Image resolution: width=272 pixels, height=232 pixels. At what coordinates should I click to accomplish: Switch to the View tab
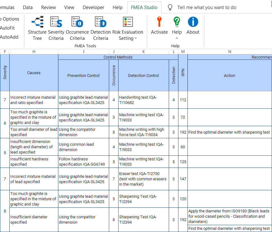point(69,7)
